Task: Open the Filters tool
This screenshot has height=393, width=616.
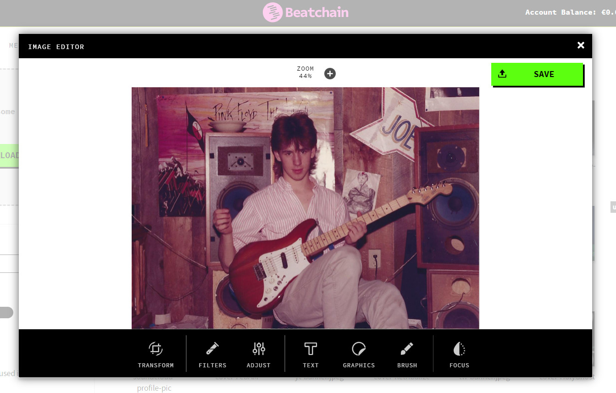Action: pos(212,355)
